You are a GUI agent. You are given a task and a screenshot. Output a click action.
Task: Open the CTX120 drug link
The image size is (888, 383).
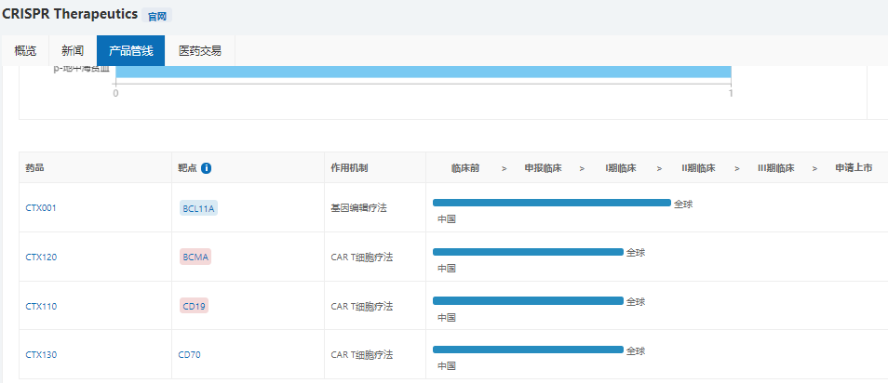point(41,257)
